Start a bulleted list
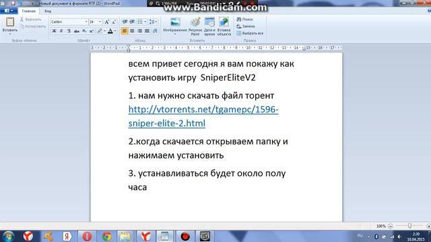Image resolution: width=431 pixels, height=242 pixels. (140, 22)
